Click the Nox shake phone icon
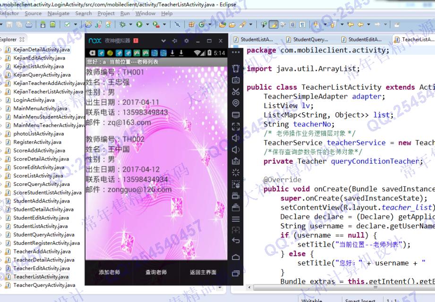 point(236,68)
